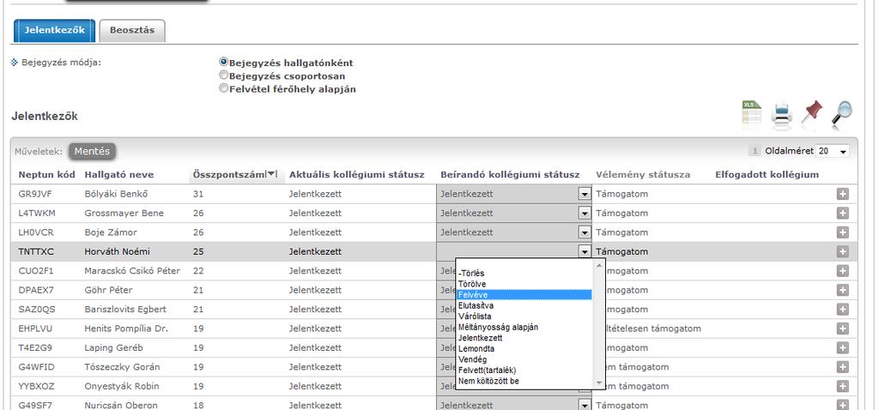Expand plus icon in Onyestyák Robin row
The height and width of the screenshot is (410, 879).
point(842,386)
